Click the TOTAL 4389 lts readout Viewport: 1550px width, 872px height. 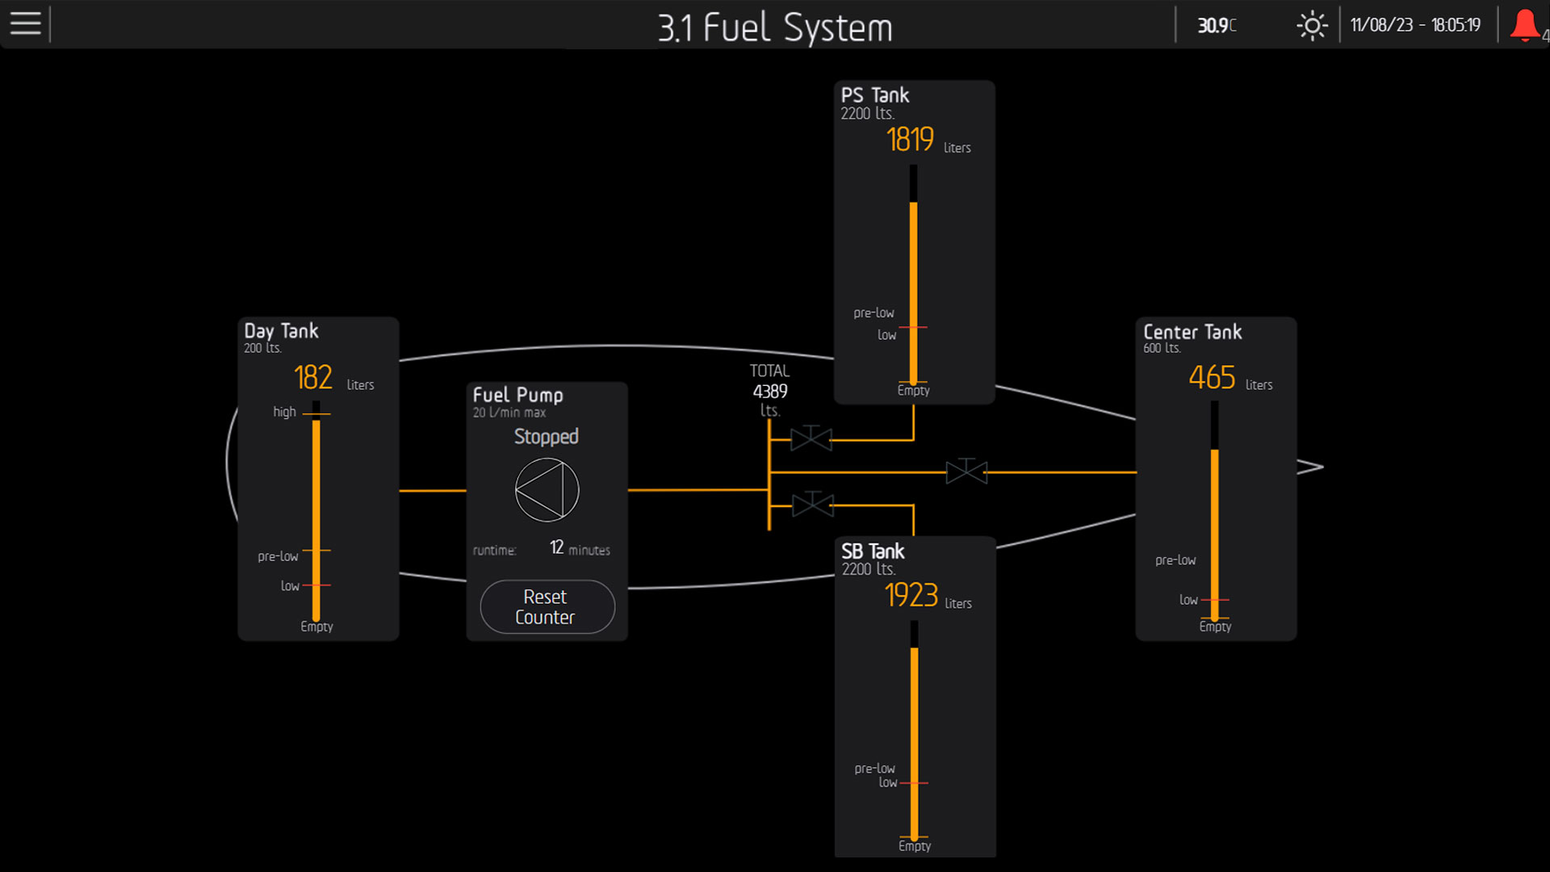tap(769, 391)
